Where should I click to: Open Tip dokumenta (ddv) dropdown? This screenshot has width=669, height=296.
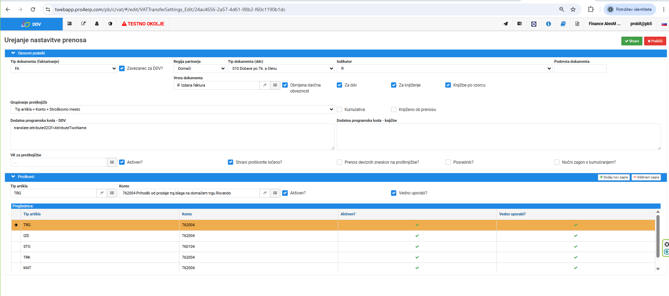point(281,68)
